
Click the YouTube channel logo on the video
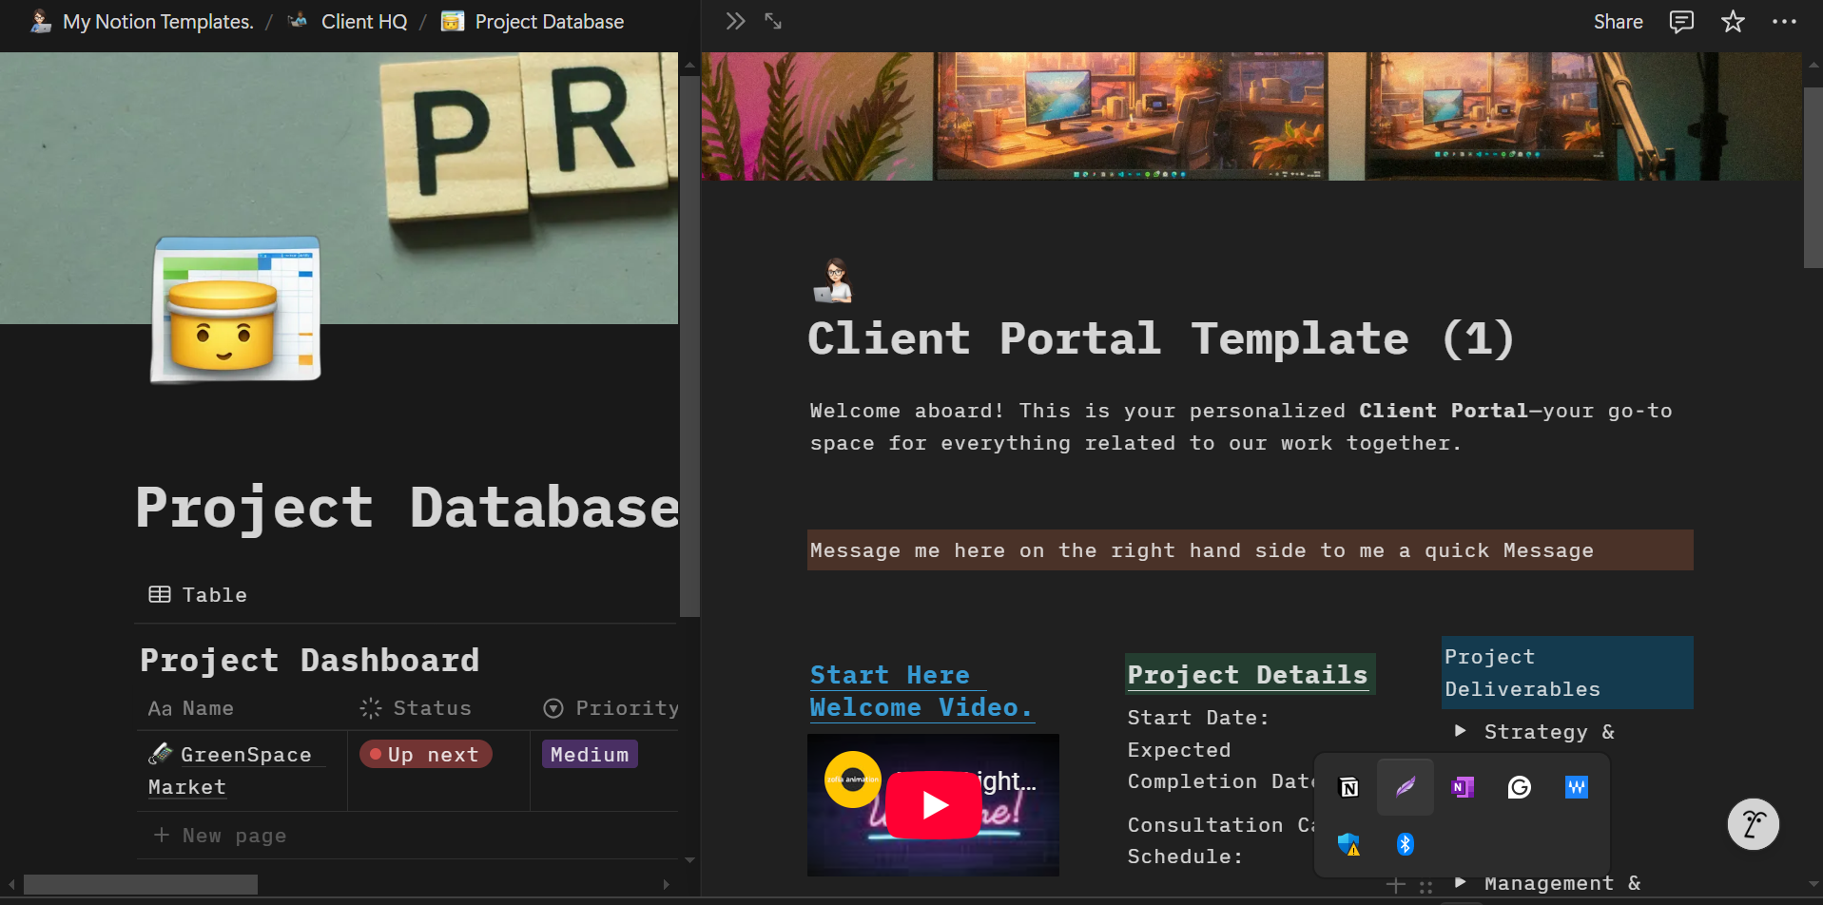pos(852,780)
